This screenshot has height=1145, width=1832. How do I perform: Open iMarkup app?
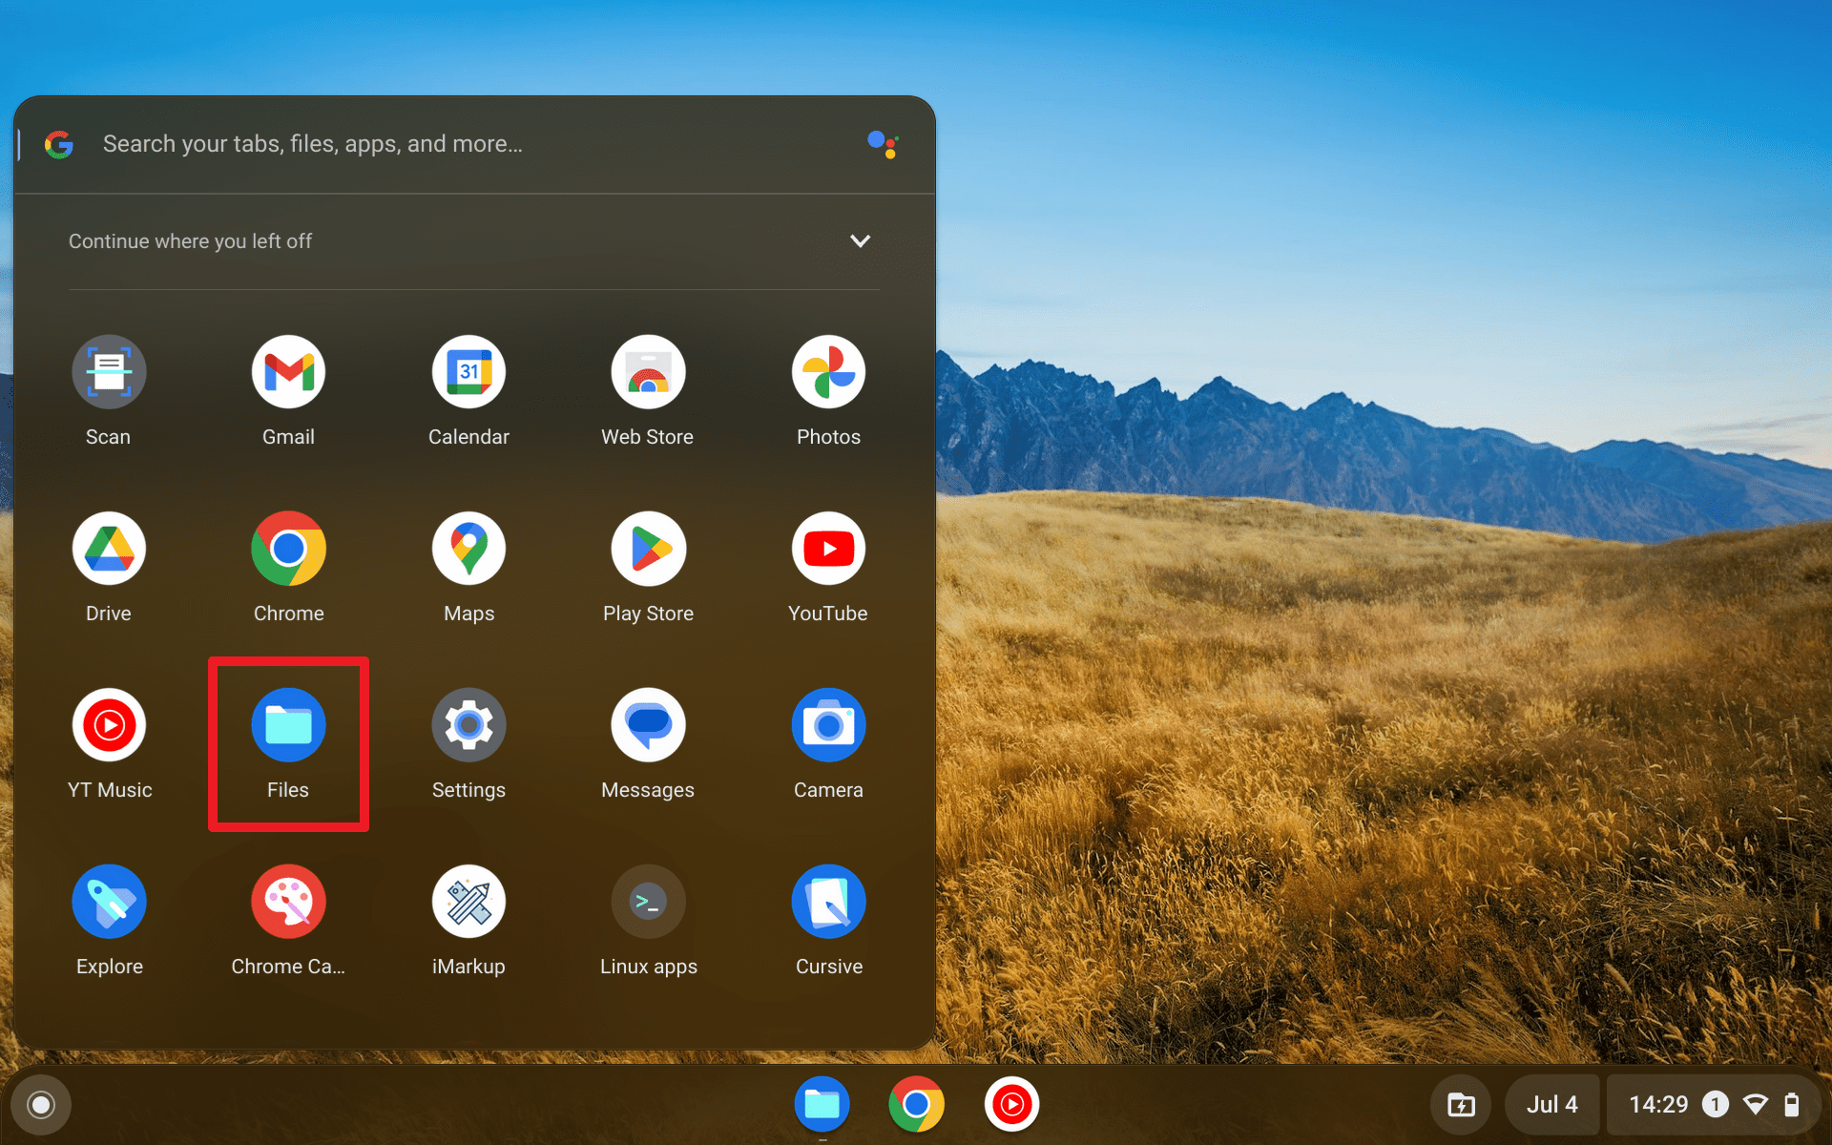tap(468, 901)
